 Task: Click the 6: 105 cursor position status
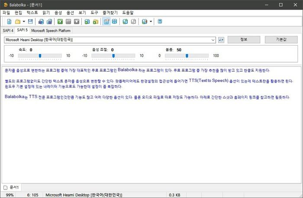tap(32, 195)
